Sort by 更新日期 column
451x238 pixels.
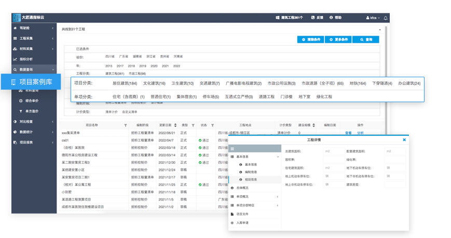[175, 125]
